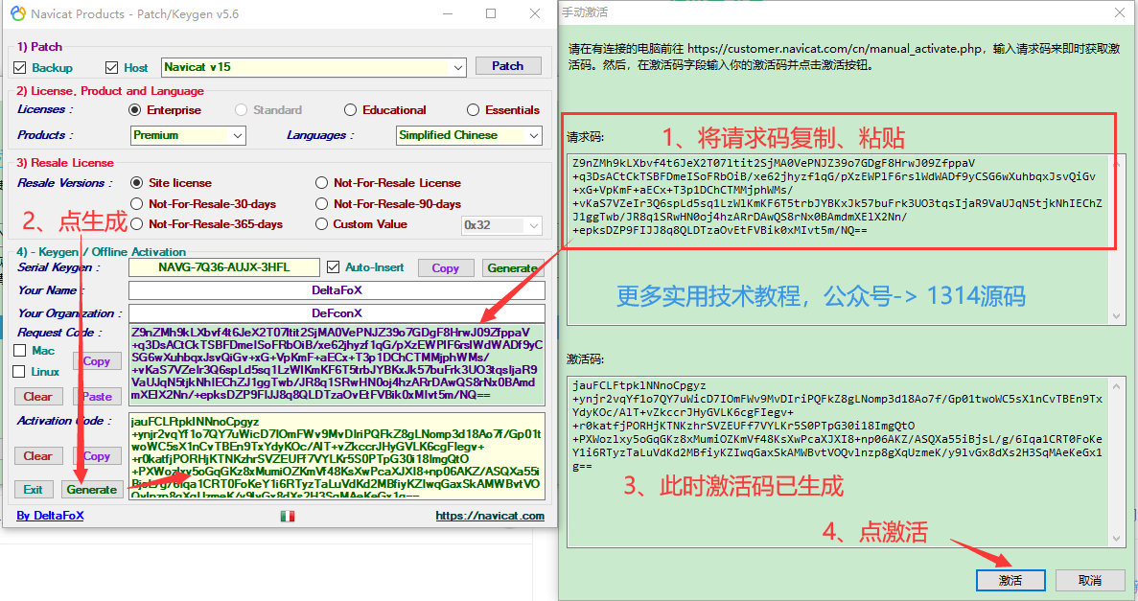Image resolution: width=1138 pixels, height=601 pixels.
Task: Select the Essentials license option
Action: click(474, 110)
